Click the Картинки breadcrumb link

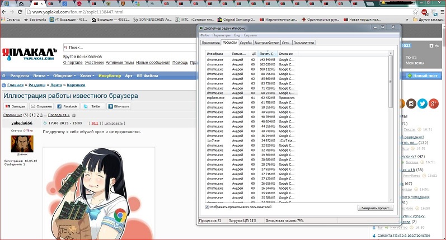(76, 85)
